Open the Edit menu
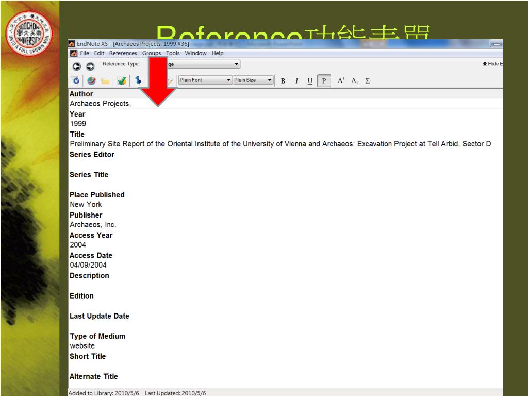The width and height of the screenshot is (528, 396). [99, 53]
